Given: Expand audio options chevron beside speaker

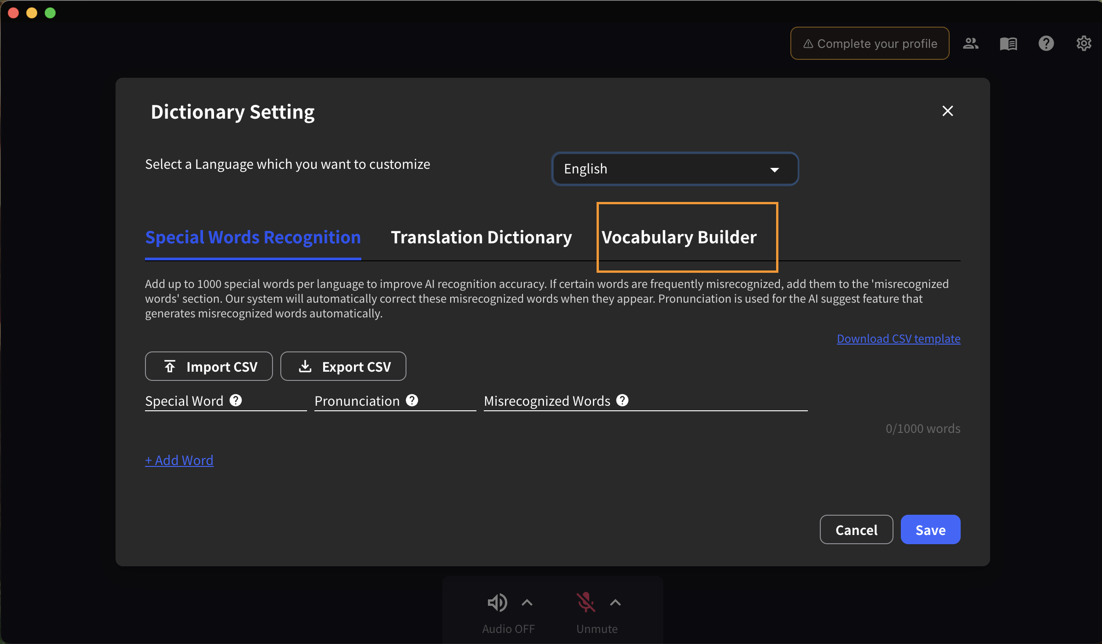Looking at the screenshot, I should pyautogui.click(x=527, y=603).
